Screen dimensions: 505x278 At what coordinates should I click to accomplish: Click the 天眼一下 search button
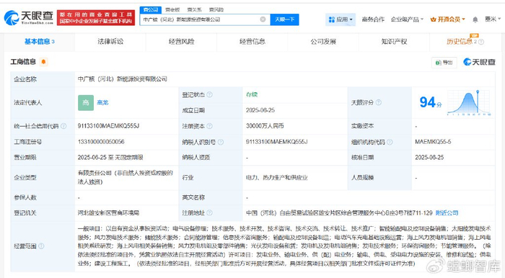pos(285,19)
